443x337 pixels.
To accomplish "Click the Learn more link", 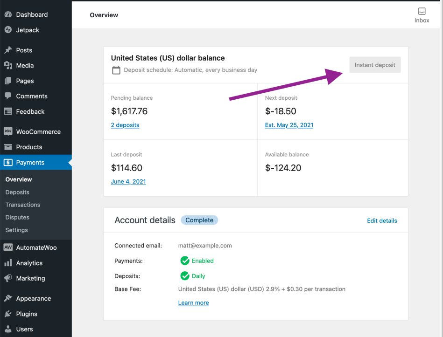I will coord(193,303).
